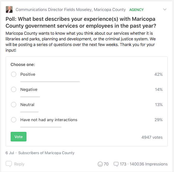The width and height of the screenshot is (174, 172).
Task: Select the Negative radio option
Action: click(x=14, y=89)
